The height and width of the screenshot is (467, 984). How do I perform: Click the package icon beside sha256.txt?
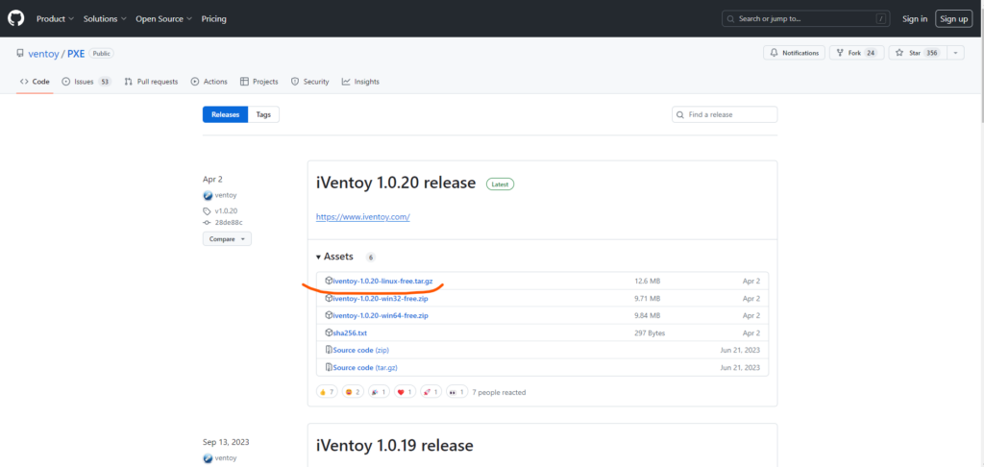tap(329, 332)
